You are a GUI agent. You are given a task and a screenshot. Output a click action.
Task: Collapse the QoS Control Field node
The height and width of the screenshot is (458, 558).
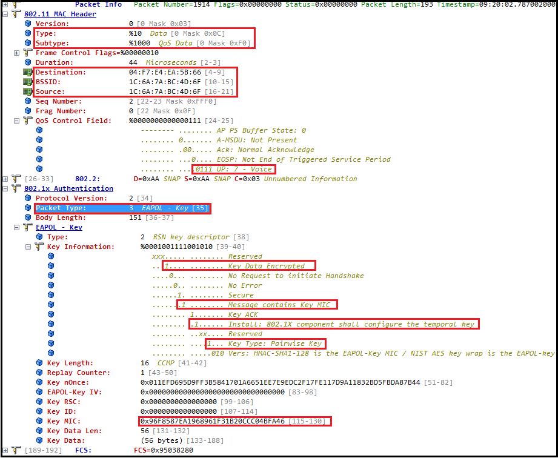tap(17, 121)
